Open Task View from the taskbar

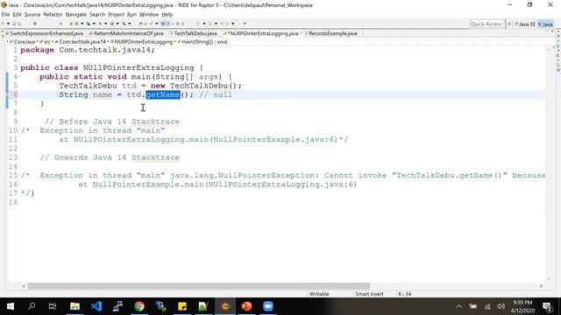pos(53,306)
